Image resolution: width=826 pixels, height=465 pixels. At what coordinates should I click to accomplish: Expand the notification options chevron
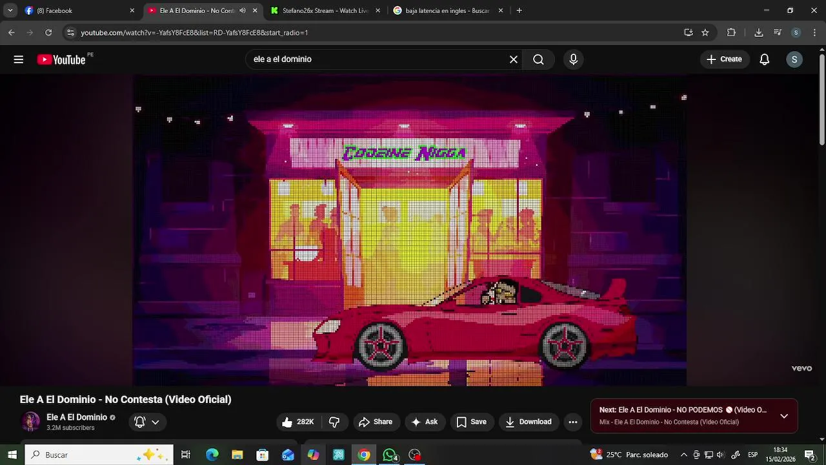(x=156, y=422)
